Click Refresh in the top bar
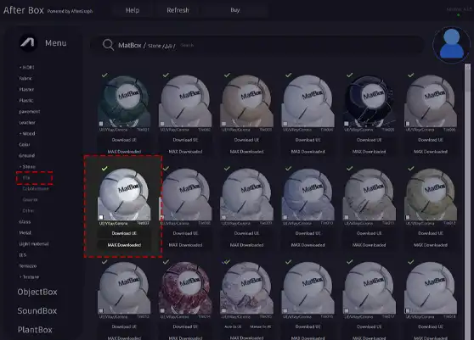 (178, 10)
